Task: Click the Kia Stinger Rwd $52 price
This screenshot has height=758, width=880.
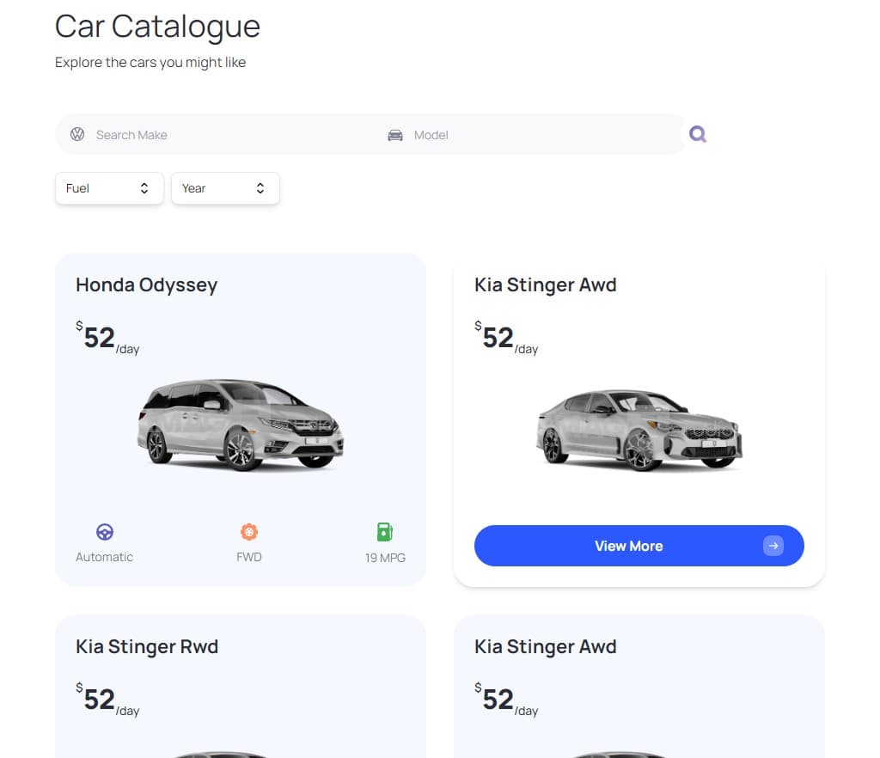Action: coord(107,700)
